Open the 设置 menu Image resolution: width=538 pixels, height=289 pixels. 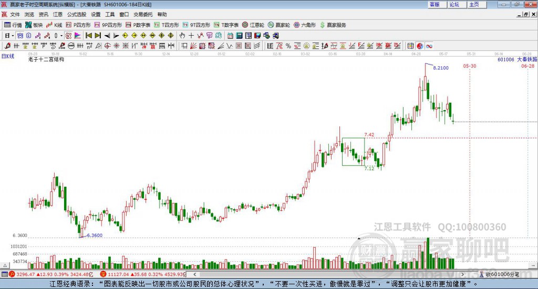tap(96, 14)
